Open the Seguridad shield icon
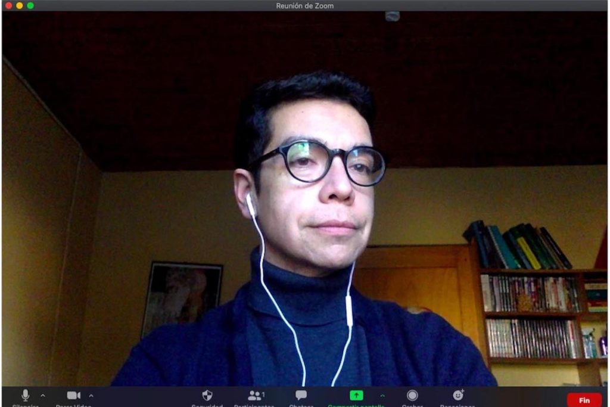Screen dimensions: 610x407 (207, 395)
